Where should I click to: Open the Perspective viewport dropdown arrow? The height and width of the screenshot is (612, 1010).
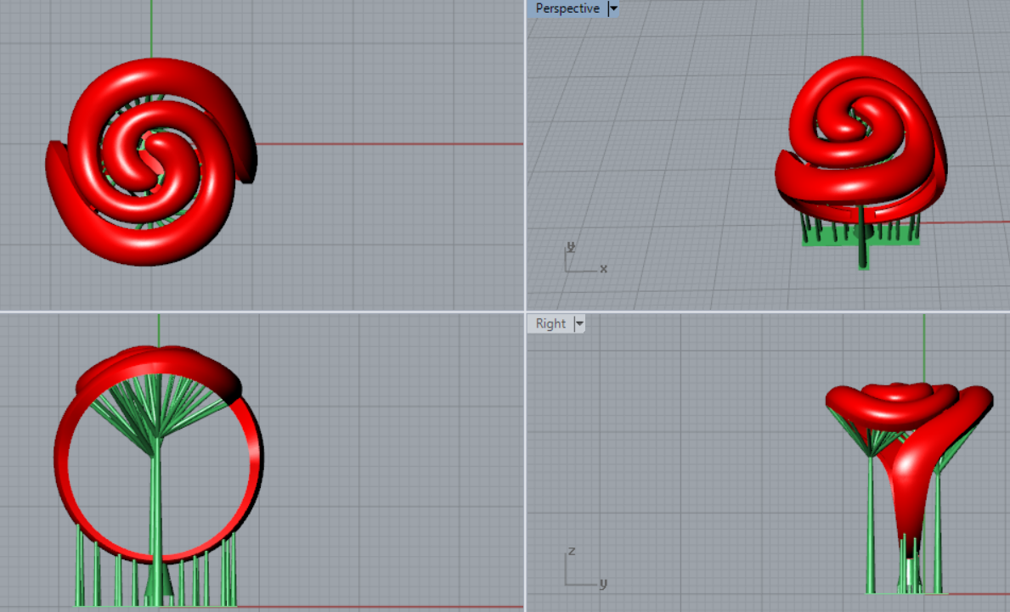click(x=613, y=8)
